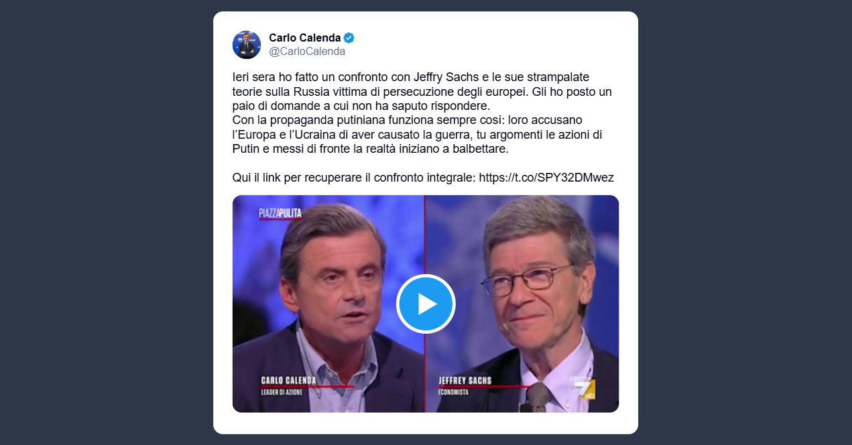
Task: Click the 'Leader di Azione' subtitle
Action: (282, 392)
